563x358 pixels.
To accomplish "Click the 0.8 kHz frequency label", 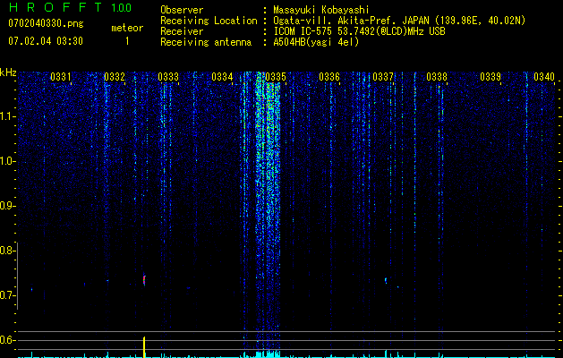I will 7,251.
